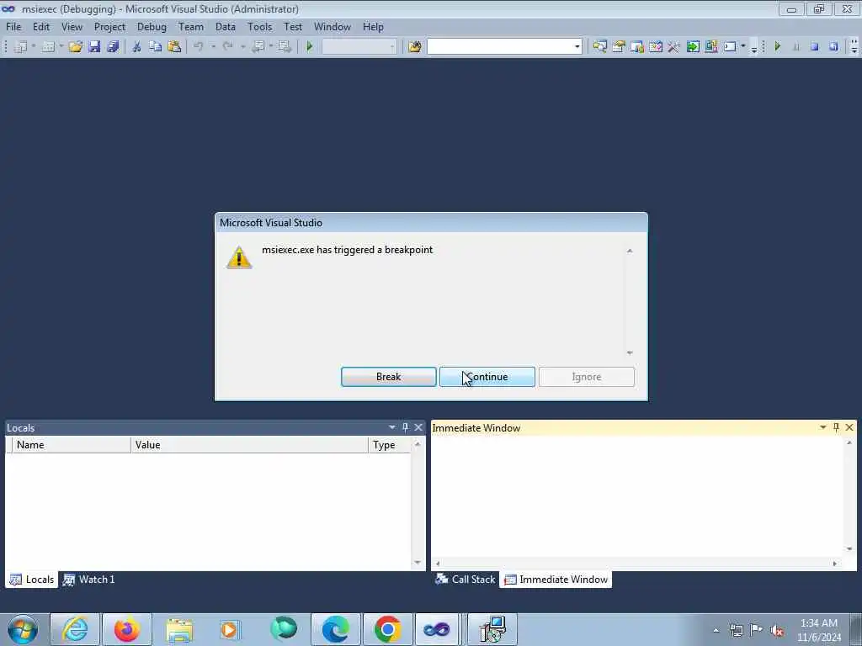Click the Restart debug icon

point(833,47)
